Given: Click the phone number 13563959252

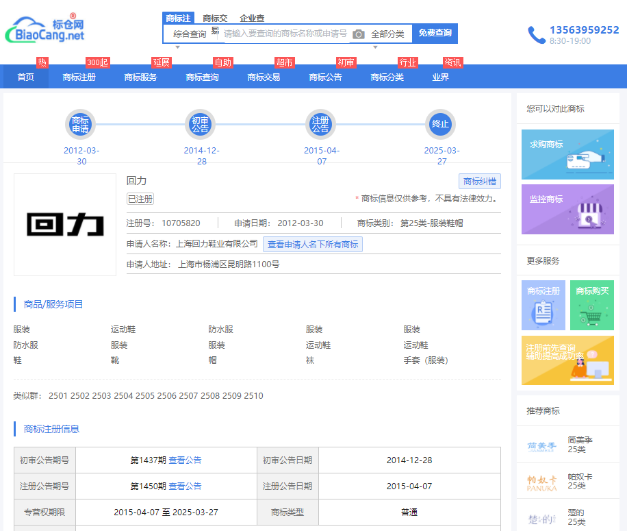Looking at the screenshot, I should [584, 30].
